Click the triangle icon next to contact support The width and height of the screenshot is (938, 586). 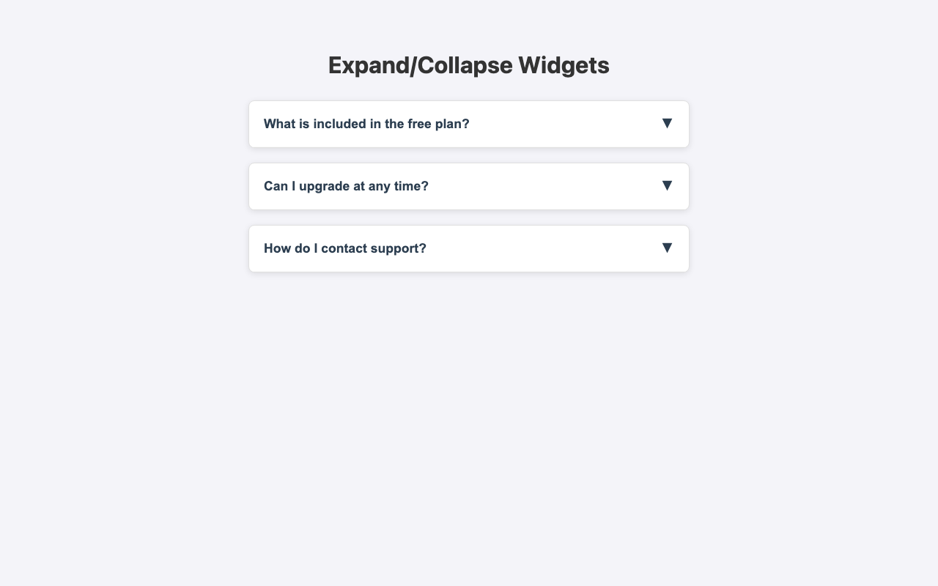tap(667, 248)
